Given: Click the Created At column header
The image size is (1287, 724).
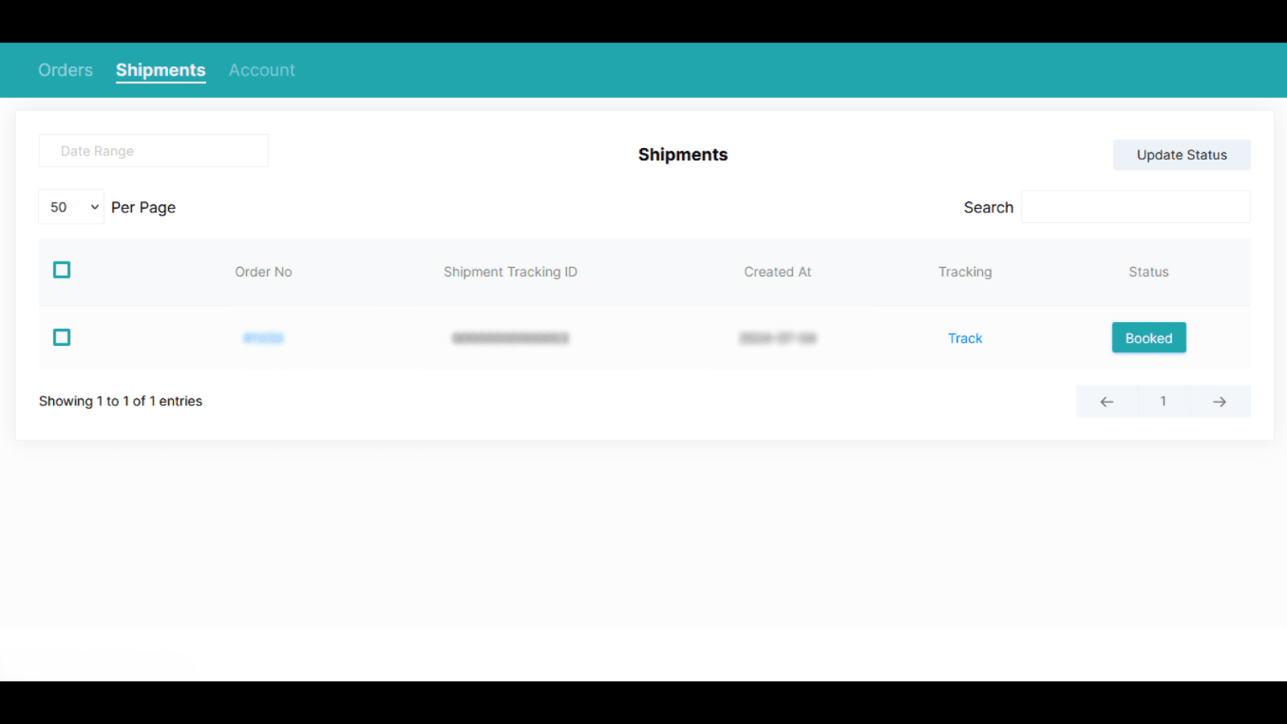Looking at the screenshot, I should pos(777,272).
